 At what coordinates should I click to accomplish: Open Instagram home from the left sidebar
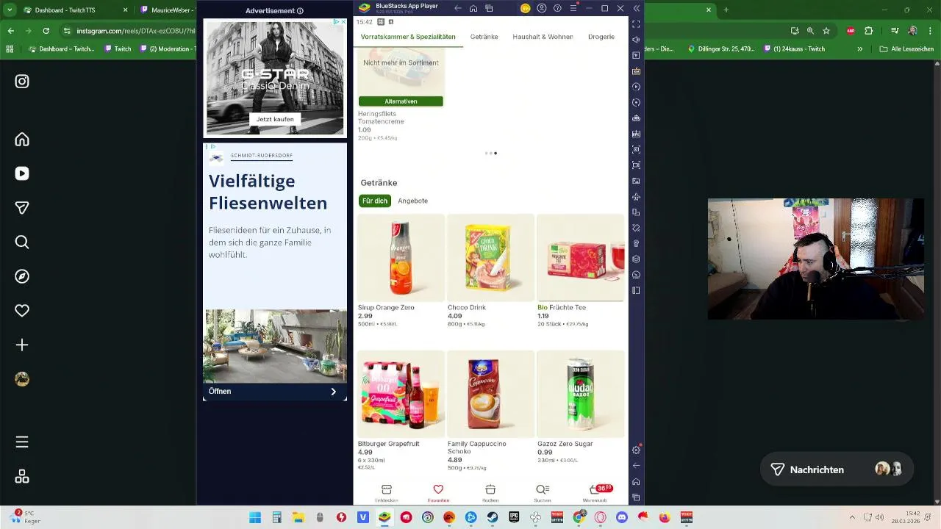[x=22, y=140]
